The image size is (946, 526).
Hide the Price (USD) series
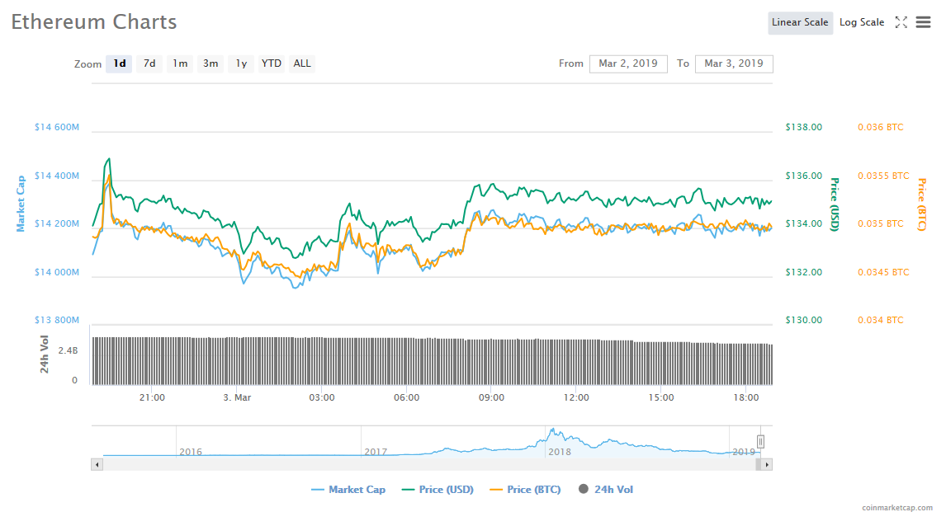[x=438, y=490]
